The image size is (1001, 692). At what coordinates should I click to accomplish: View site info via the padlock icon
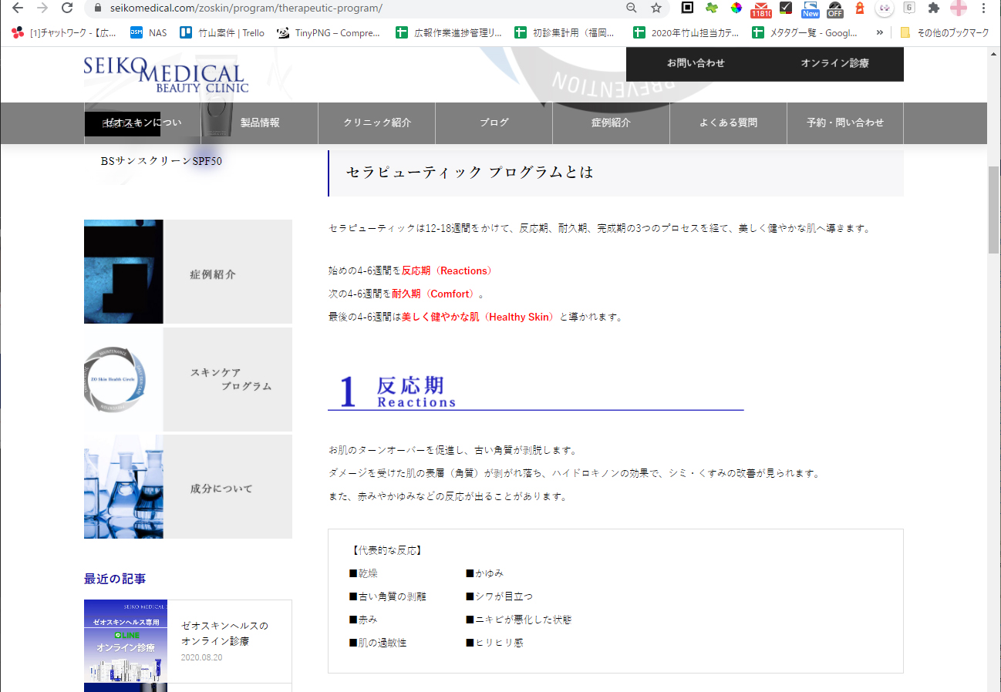point(97,8)
